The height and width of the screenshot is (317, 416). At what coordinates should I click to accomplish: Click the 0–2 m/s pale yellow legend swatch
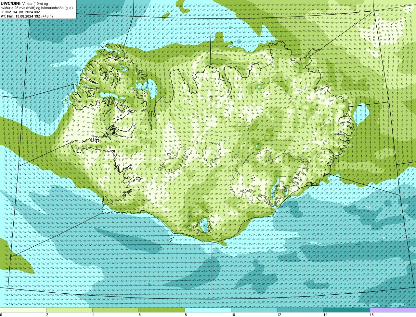pyautogui.click(x=23, y=310)
